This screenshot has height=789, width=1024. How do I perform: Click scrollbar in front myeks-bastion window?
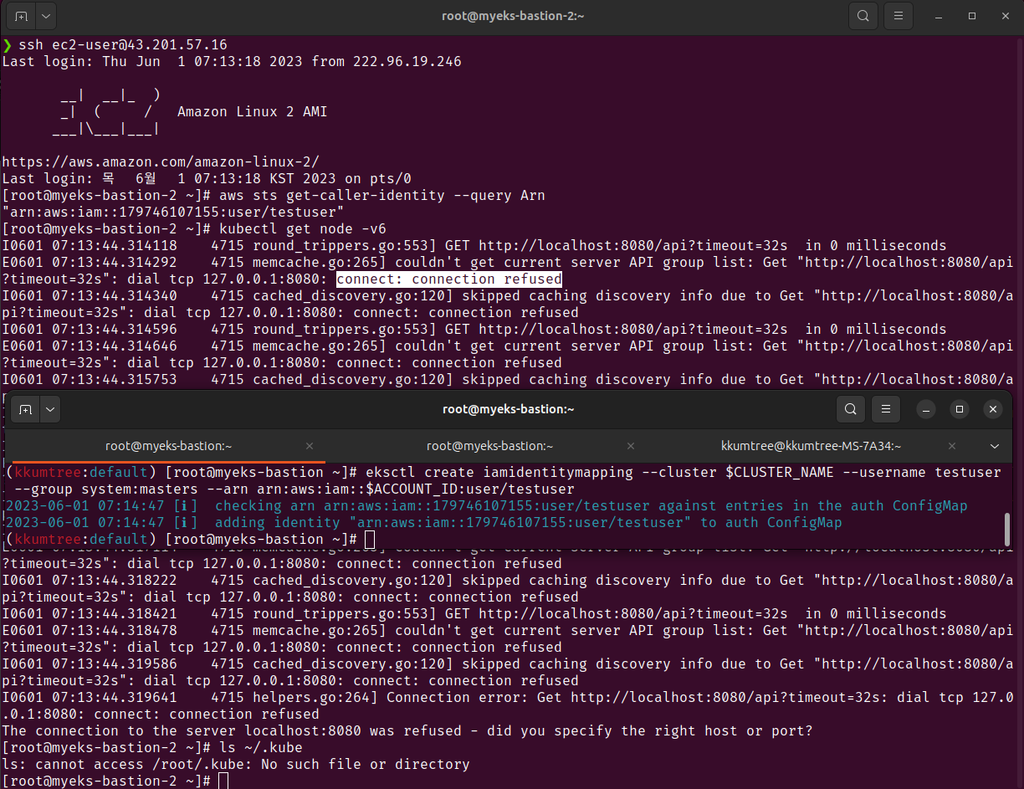click(x=1007, y=530)
